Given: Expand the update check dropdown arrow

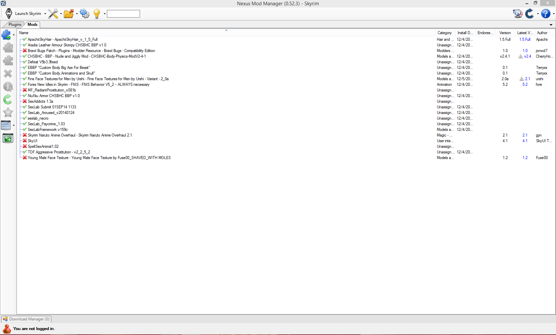Looking at the screenshot, I should tap(538, 14).
